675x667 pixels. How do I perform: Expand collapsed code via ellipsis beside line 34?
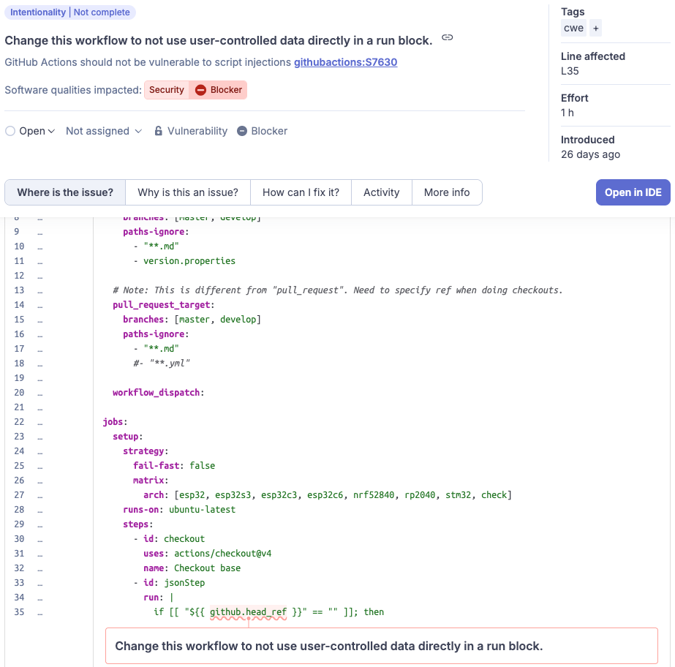40,597
